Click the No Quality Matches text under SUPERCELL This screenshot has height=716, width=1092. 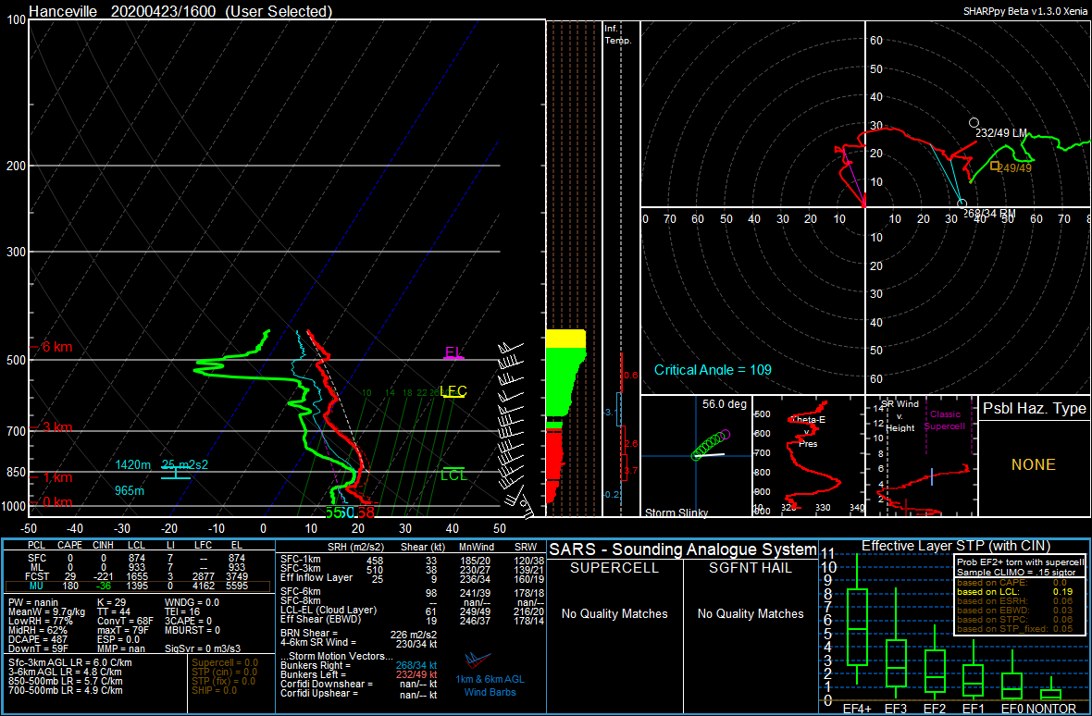click(614, 613)
